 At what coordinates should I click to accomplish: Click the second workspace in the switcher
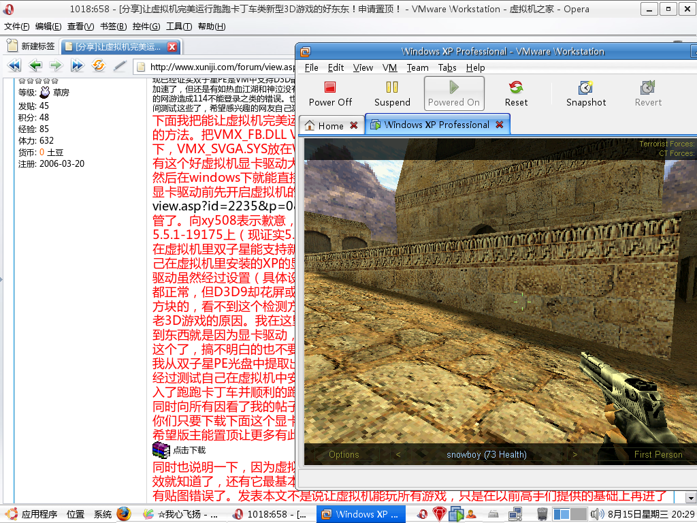579,514
